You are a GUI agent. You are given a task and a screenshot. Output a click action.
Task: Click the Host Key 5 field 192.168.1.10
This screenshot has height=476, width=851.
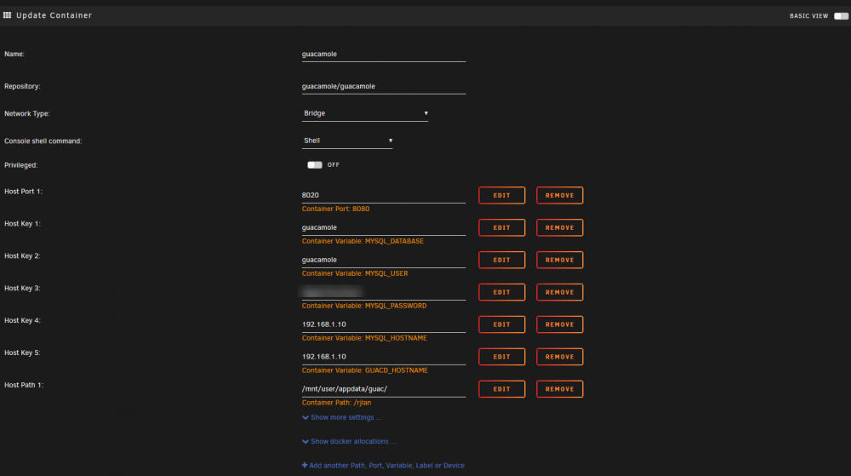pyautogui.click(x=384, y=357)
